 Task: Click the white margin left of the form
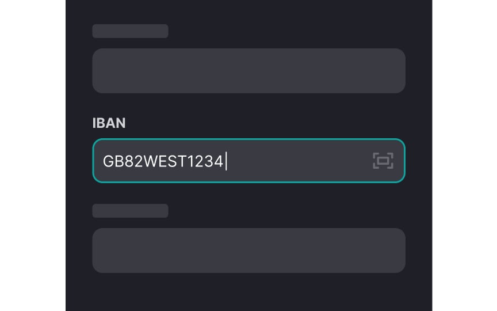[x=33, y=155]
